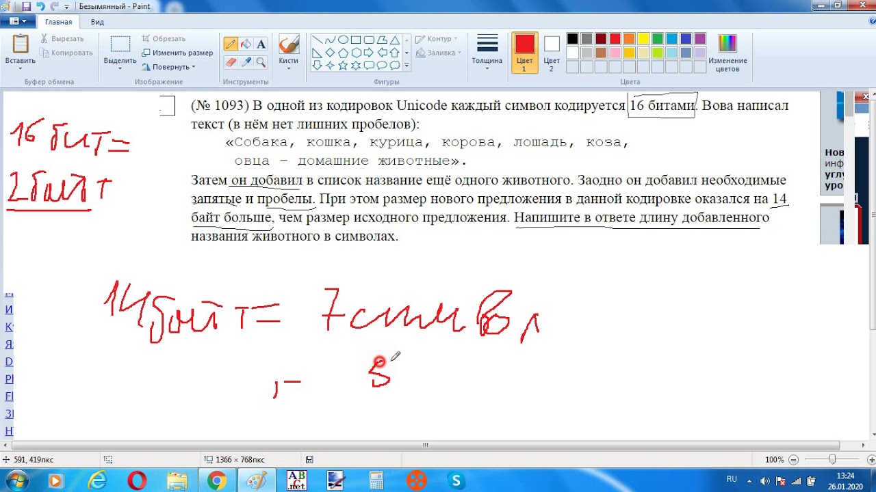
Task: Select the Color picker eyedropper tool
Action: tap(246, 62)
